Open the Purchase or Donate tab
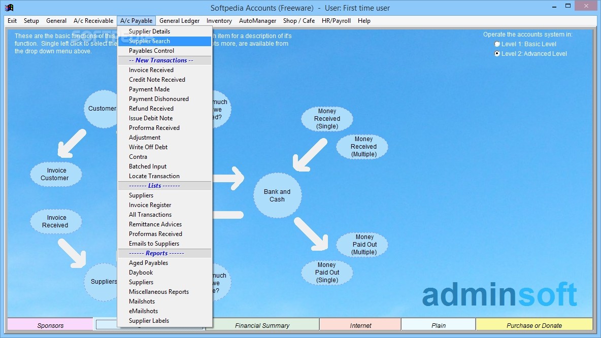Image resolution: width=601 pixels, height=338 pixels. pos(534,325)
